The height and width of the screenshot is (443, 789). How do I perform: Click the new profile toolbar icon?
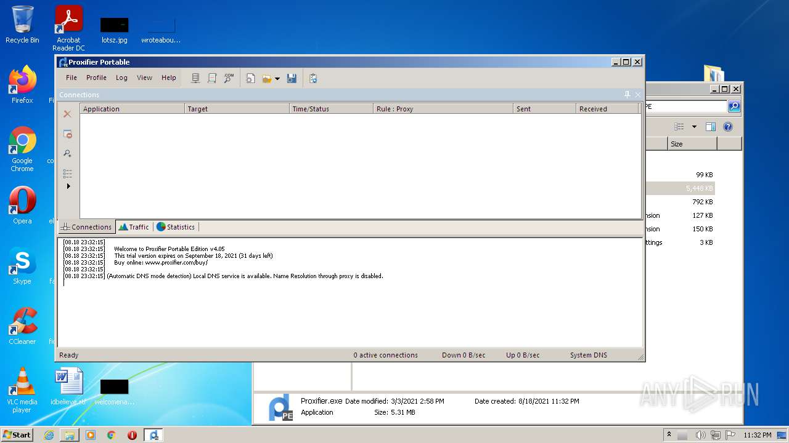(x=251, y=78)
